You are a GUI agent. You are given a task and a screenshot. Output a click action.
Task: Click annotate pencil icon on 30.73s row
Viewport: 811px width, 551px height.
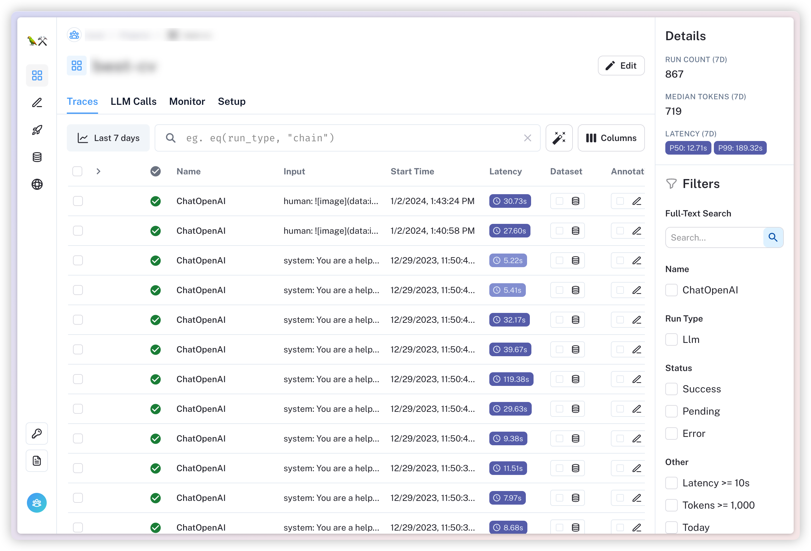[637, 201]
